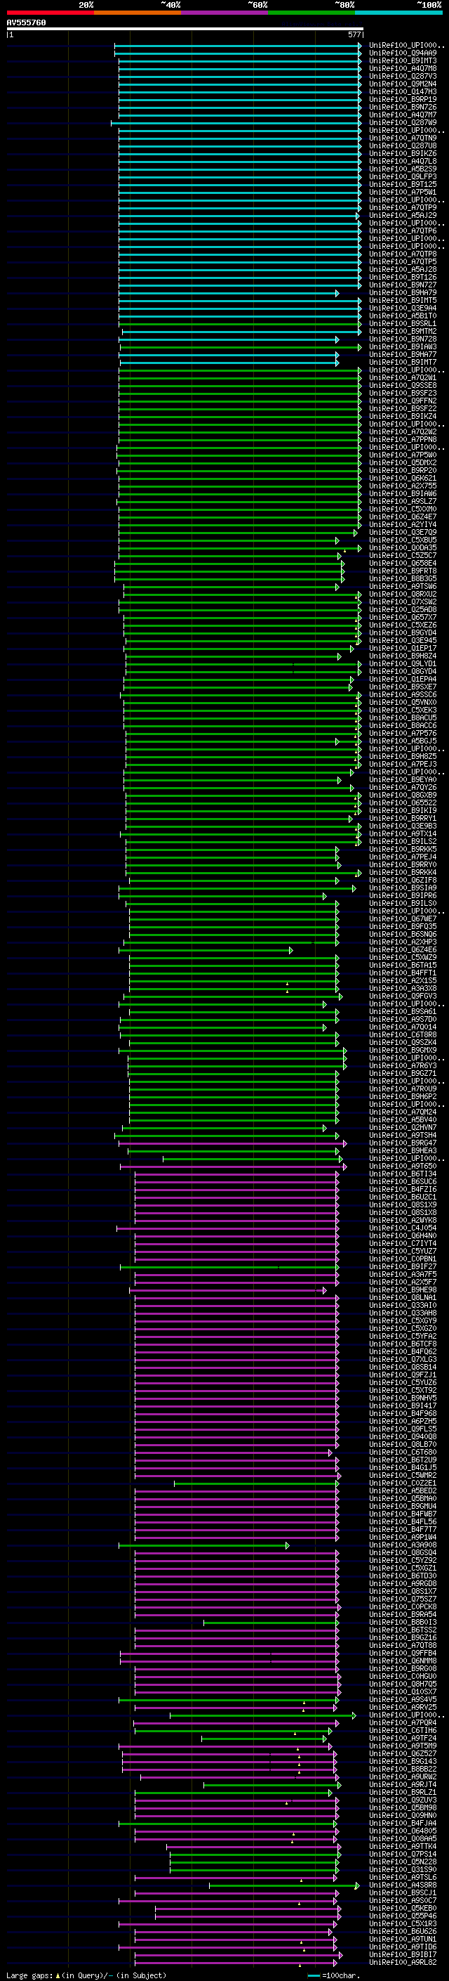
Task: Select hit label UniRef100_B9EYA0
Action: pyautogui.click(x=403, y=780)
